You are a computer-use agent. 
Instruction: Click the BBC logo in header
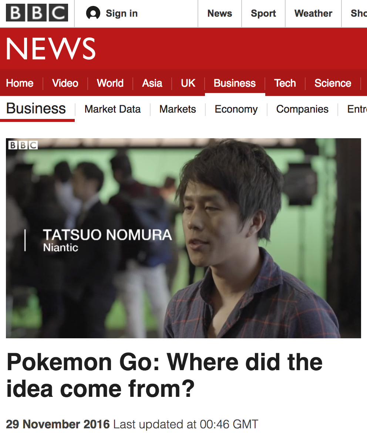tap(37, 13)
